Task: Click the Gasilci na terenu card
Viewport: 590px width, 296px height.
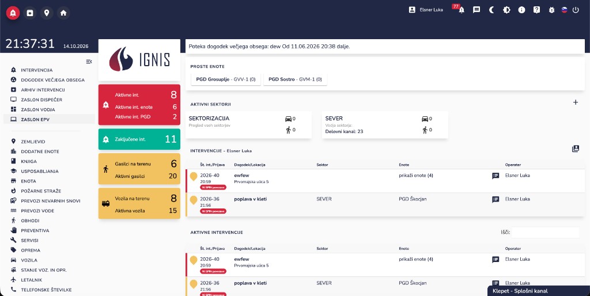Action: coord(139,169)
